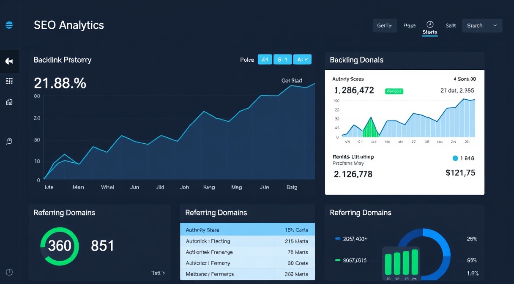Toggle the first blue range button after Polce
The image size is (514, 284).
tap(265, 60)
